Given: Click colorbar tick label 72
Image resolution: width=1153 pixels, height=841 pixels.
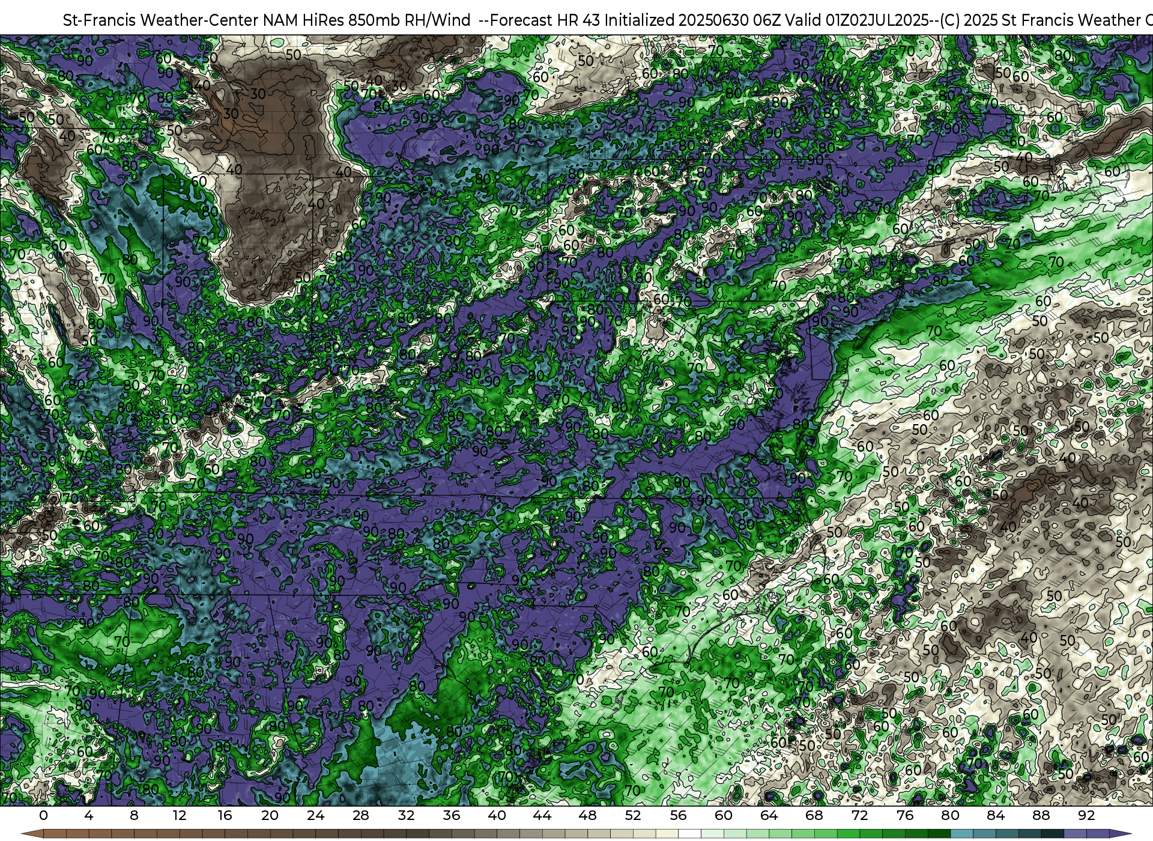Looking at the screenshot, I should 860,815.
